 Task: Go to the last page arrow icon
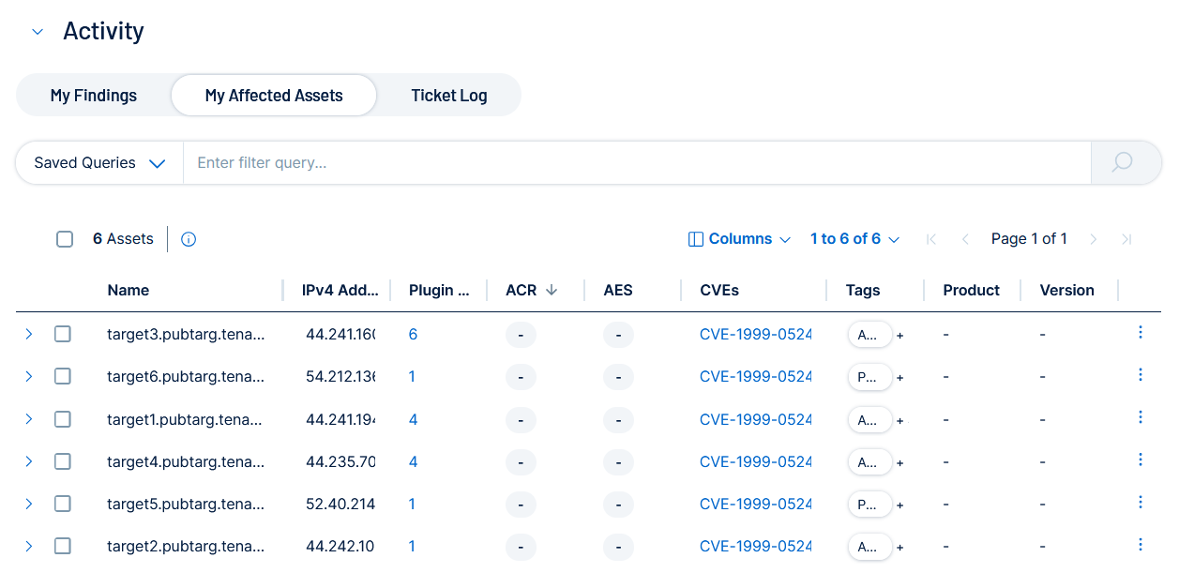(1126, 239)
